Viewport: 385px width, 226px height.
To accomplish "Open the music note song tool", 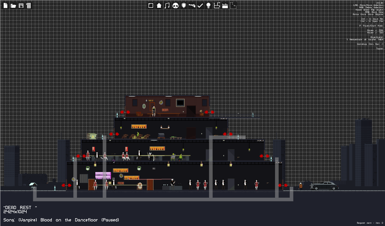I will point(167,5).
